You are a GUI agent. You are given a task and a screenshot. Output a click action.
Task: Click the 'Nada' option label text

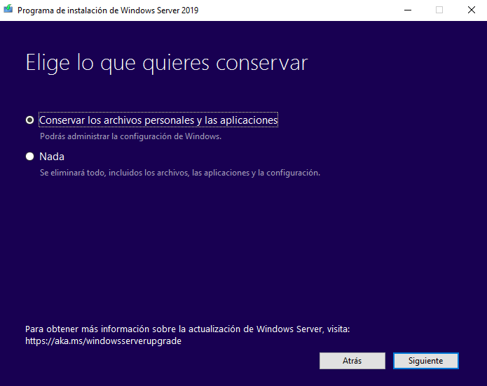tap(52, 157)
